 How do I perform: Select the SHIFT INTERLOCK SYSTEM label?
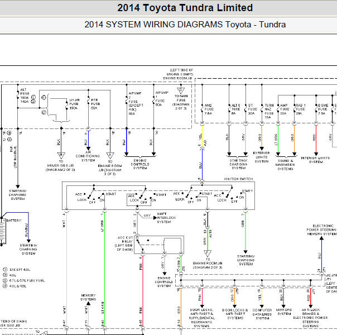pyautogui.click(x=166, y=218)
